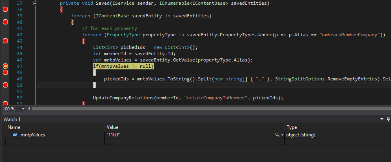Image resolution: width=391 pixels, height=162 pixels.
Task: Click GetValue on line 46
Action: [184, 60]
